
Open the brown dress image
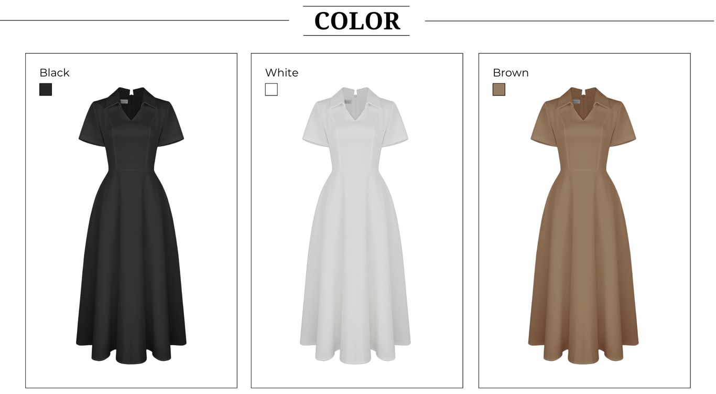(583, 225)
